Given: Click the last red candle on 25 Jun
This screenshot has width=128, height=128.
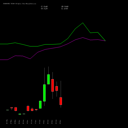Looking at the screenshot, I should click(61, 101).
